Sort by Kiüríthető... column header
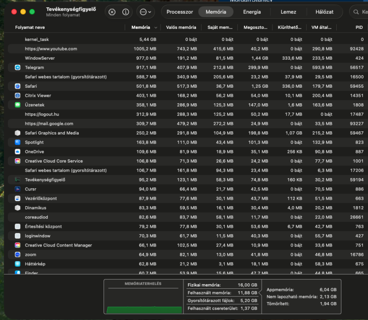The height and width of the screenshot is (320, 368). coord(290,28)
